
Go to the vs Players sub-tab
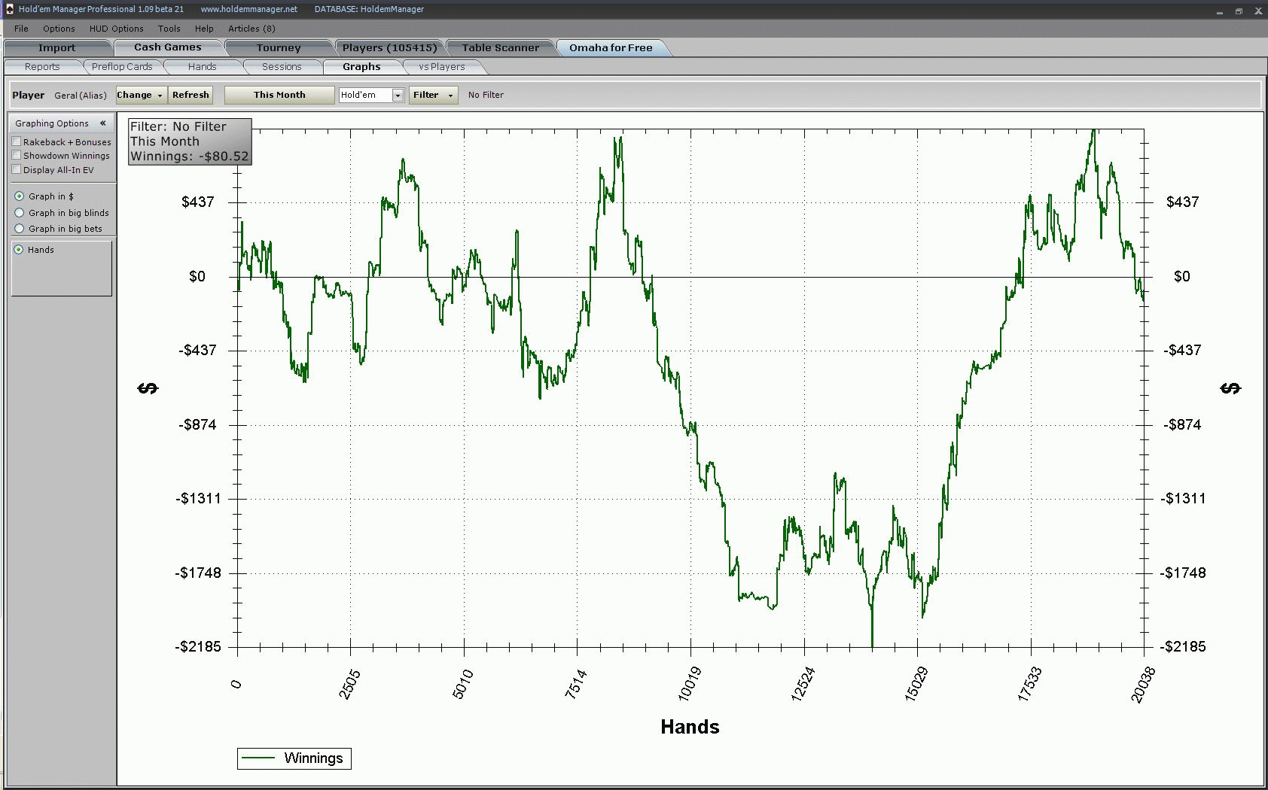(442, 67)
